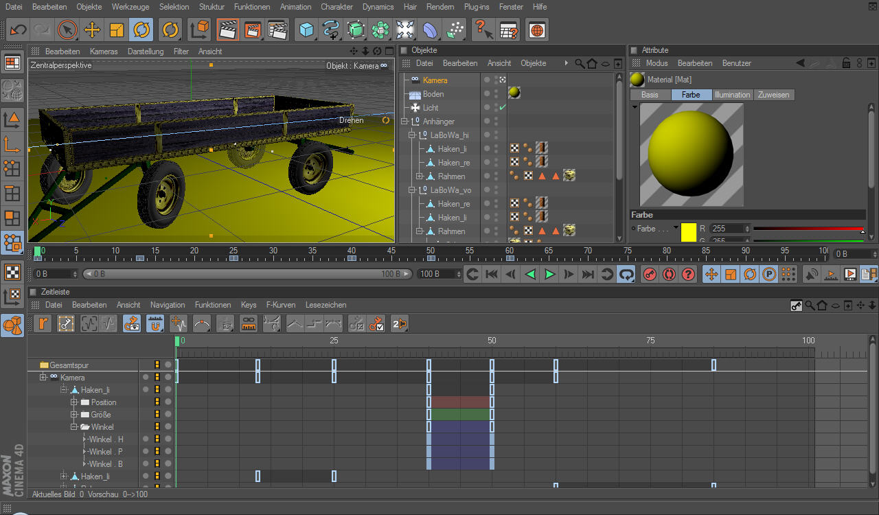The image size is (879, 515).
Task: Expand the Position track in timeline
Action: click(74, 402)
